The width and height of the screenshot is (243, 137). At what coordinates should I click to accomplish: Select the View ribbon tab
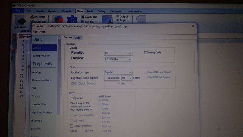coord(80,11)
